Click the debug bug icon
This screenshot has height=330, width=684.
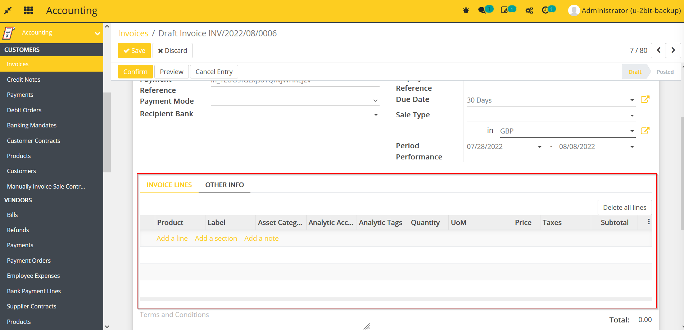466,10
